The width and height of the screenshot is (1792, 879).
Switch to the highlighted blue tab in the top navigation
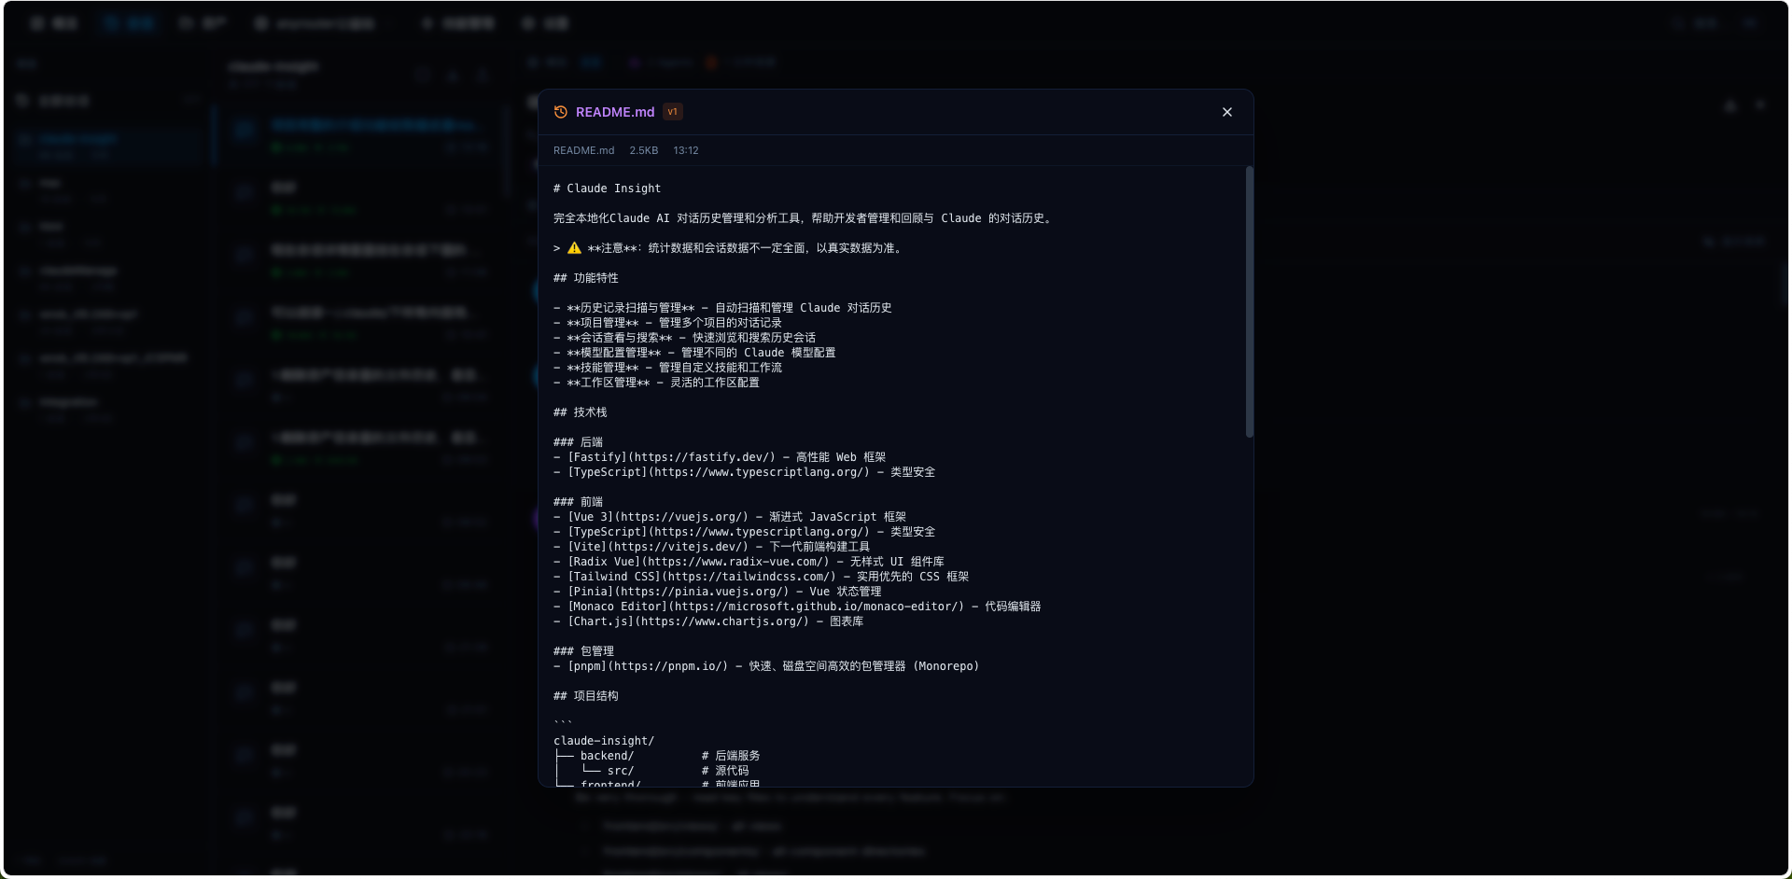pos(129,22)
